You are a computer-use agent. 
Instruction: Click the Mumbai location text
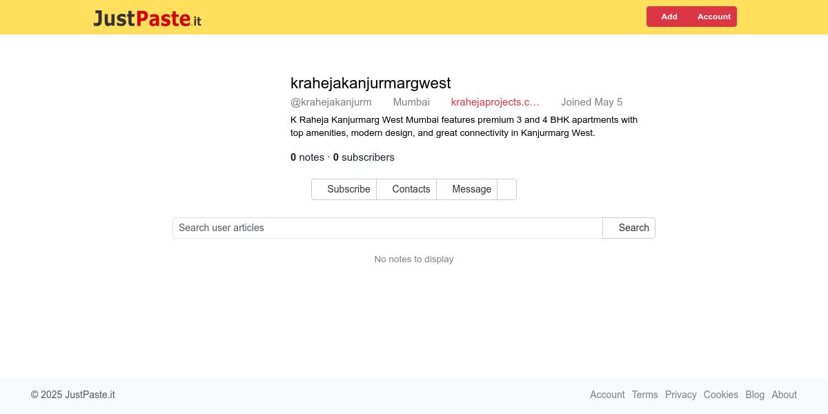pyautogui.click(x=411, y=102)
